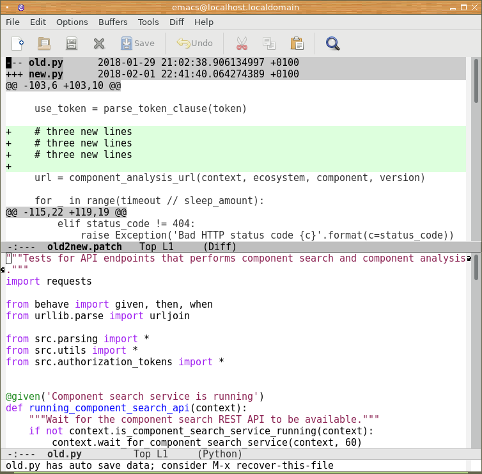The image size is (482, 474).
Task: Click the old.py pane vertical scrollbar thumb
Action: 476,269
